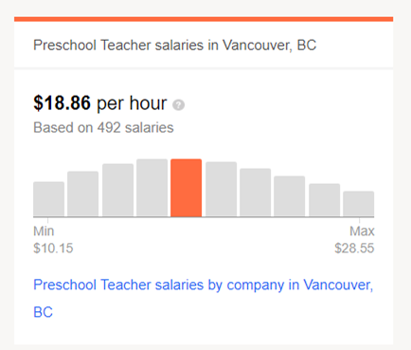Click the $28.55 maximum salary value
This screenshot has width=411, height=350.
[354, 249]
